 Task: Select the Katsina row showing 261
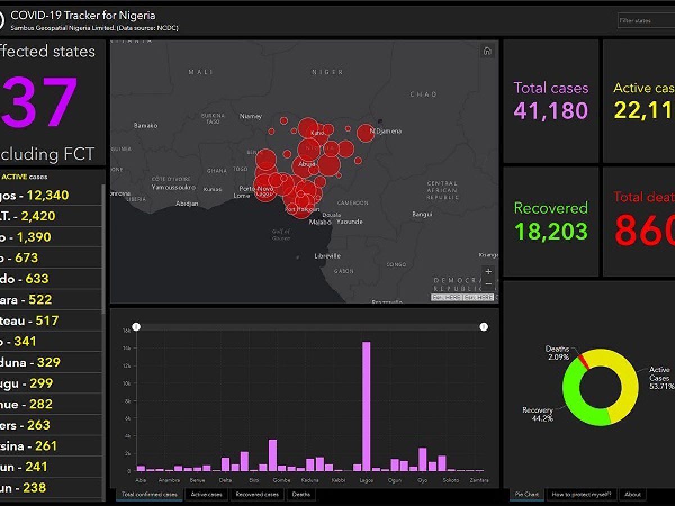pyautogui.click(x=51, y=445)
